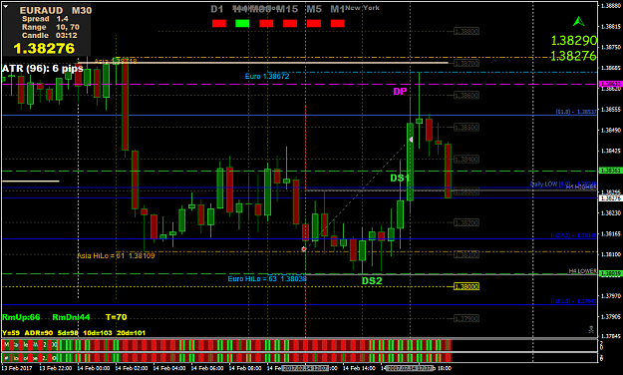Click the 20d=101 readout
Screen dimensions: 623x375
pyautogui.click(x=132, y=333)
